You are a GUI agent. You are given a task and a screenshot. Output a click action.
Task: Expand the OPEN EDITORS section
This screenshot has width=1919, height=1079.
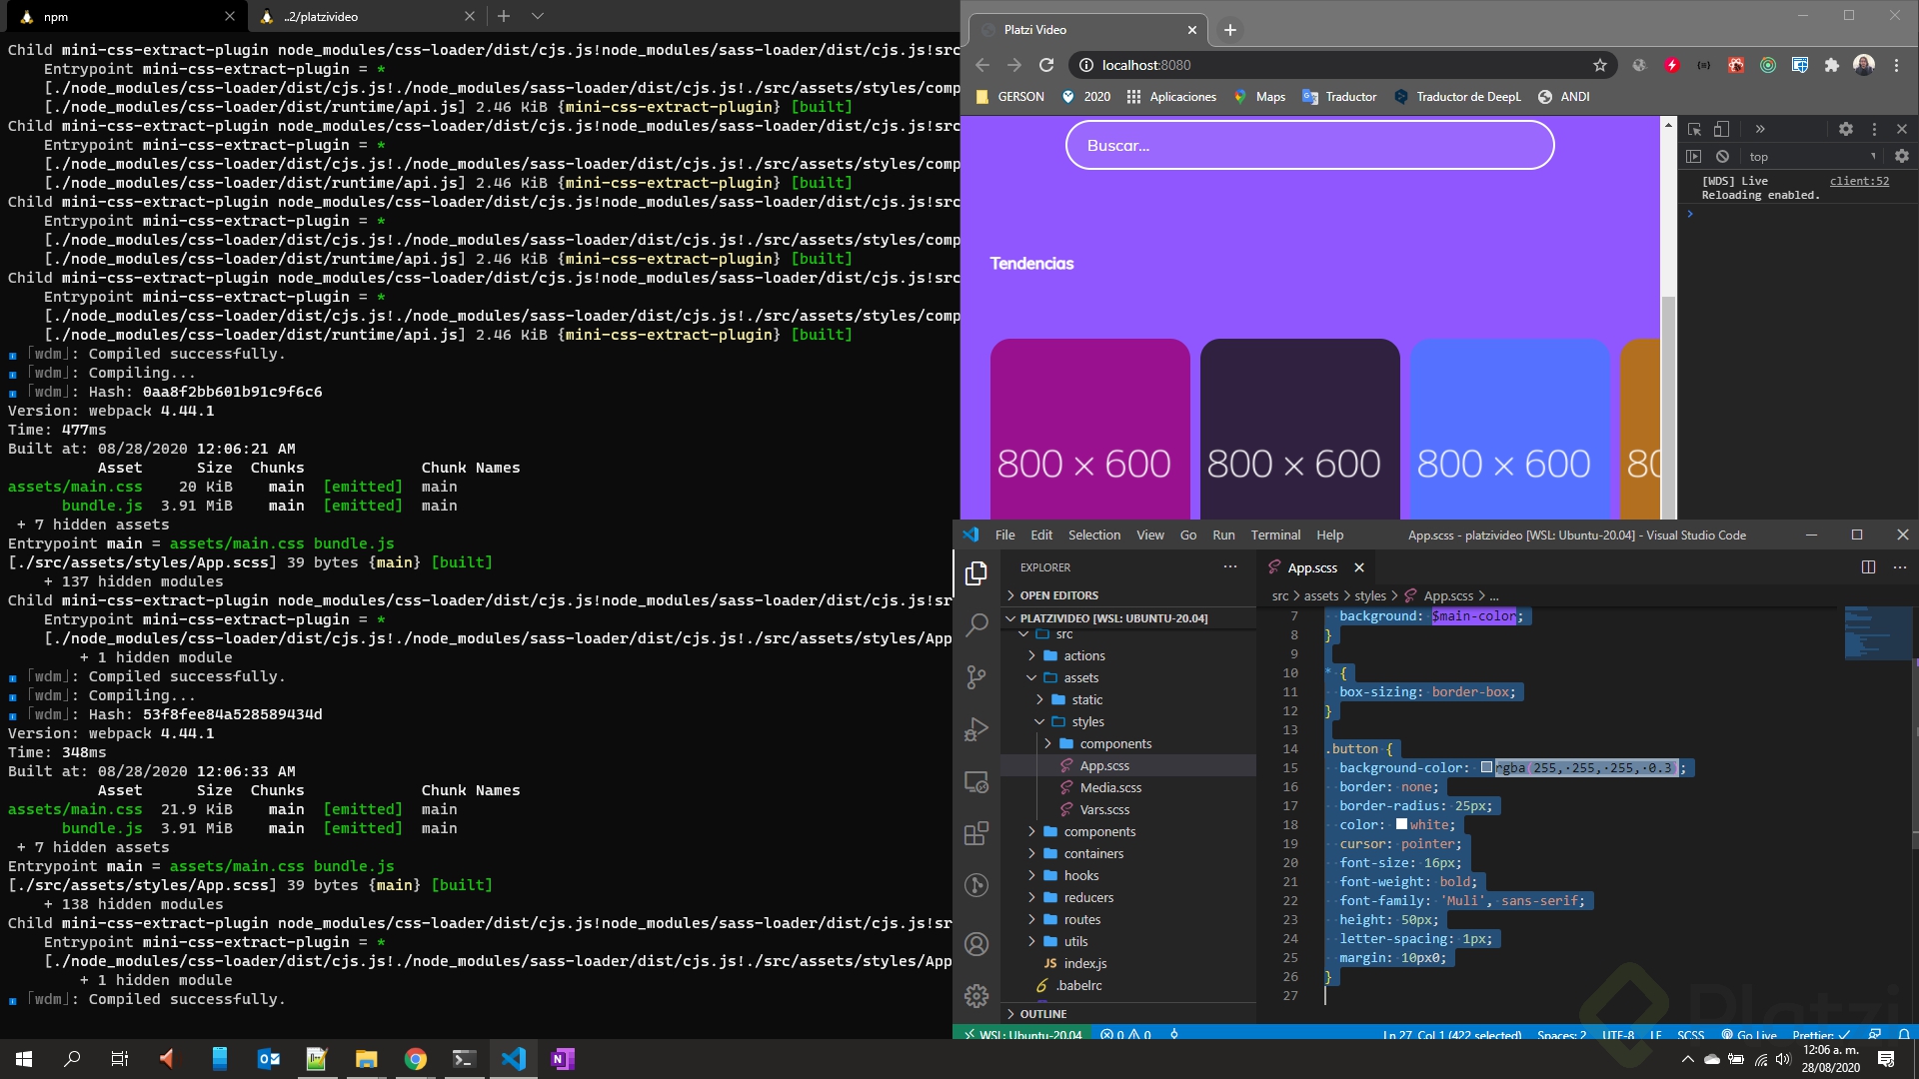[1129, 595]
